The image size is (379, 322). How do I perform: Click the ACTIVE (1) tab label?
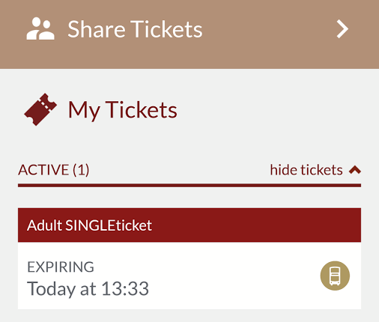point(54,170)
